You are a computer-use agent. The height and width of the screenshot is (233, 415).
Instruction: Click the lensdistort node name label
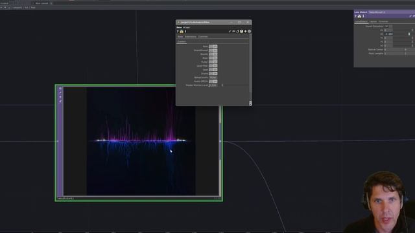pos(65,199)
